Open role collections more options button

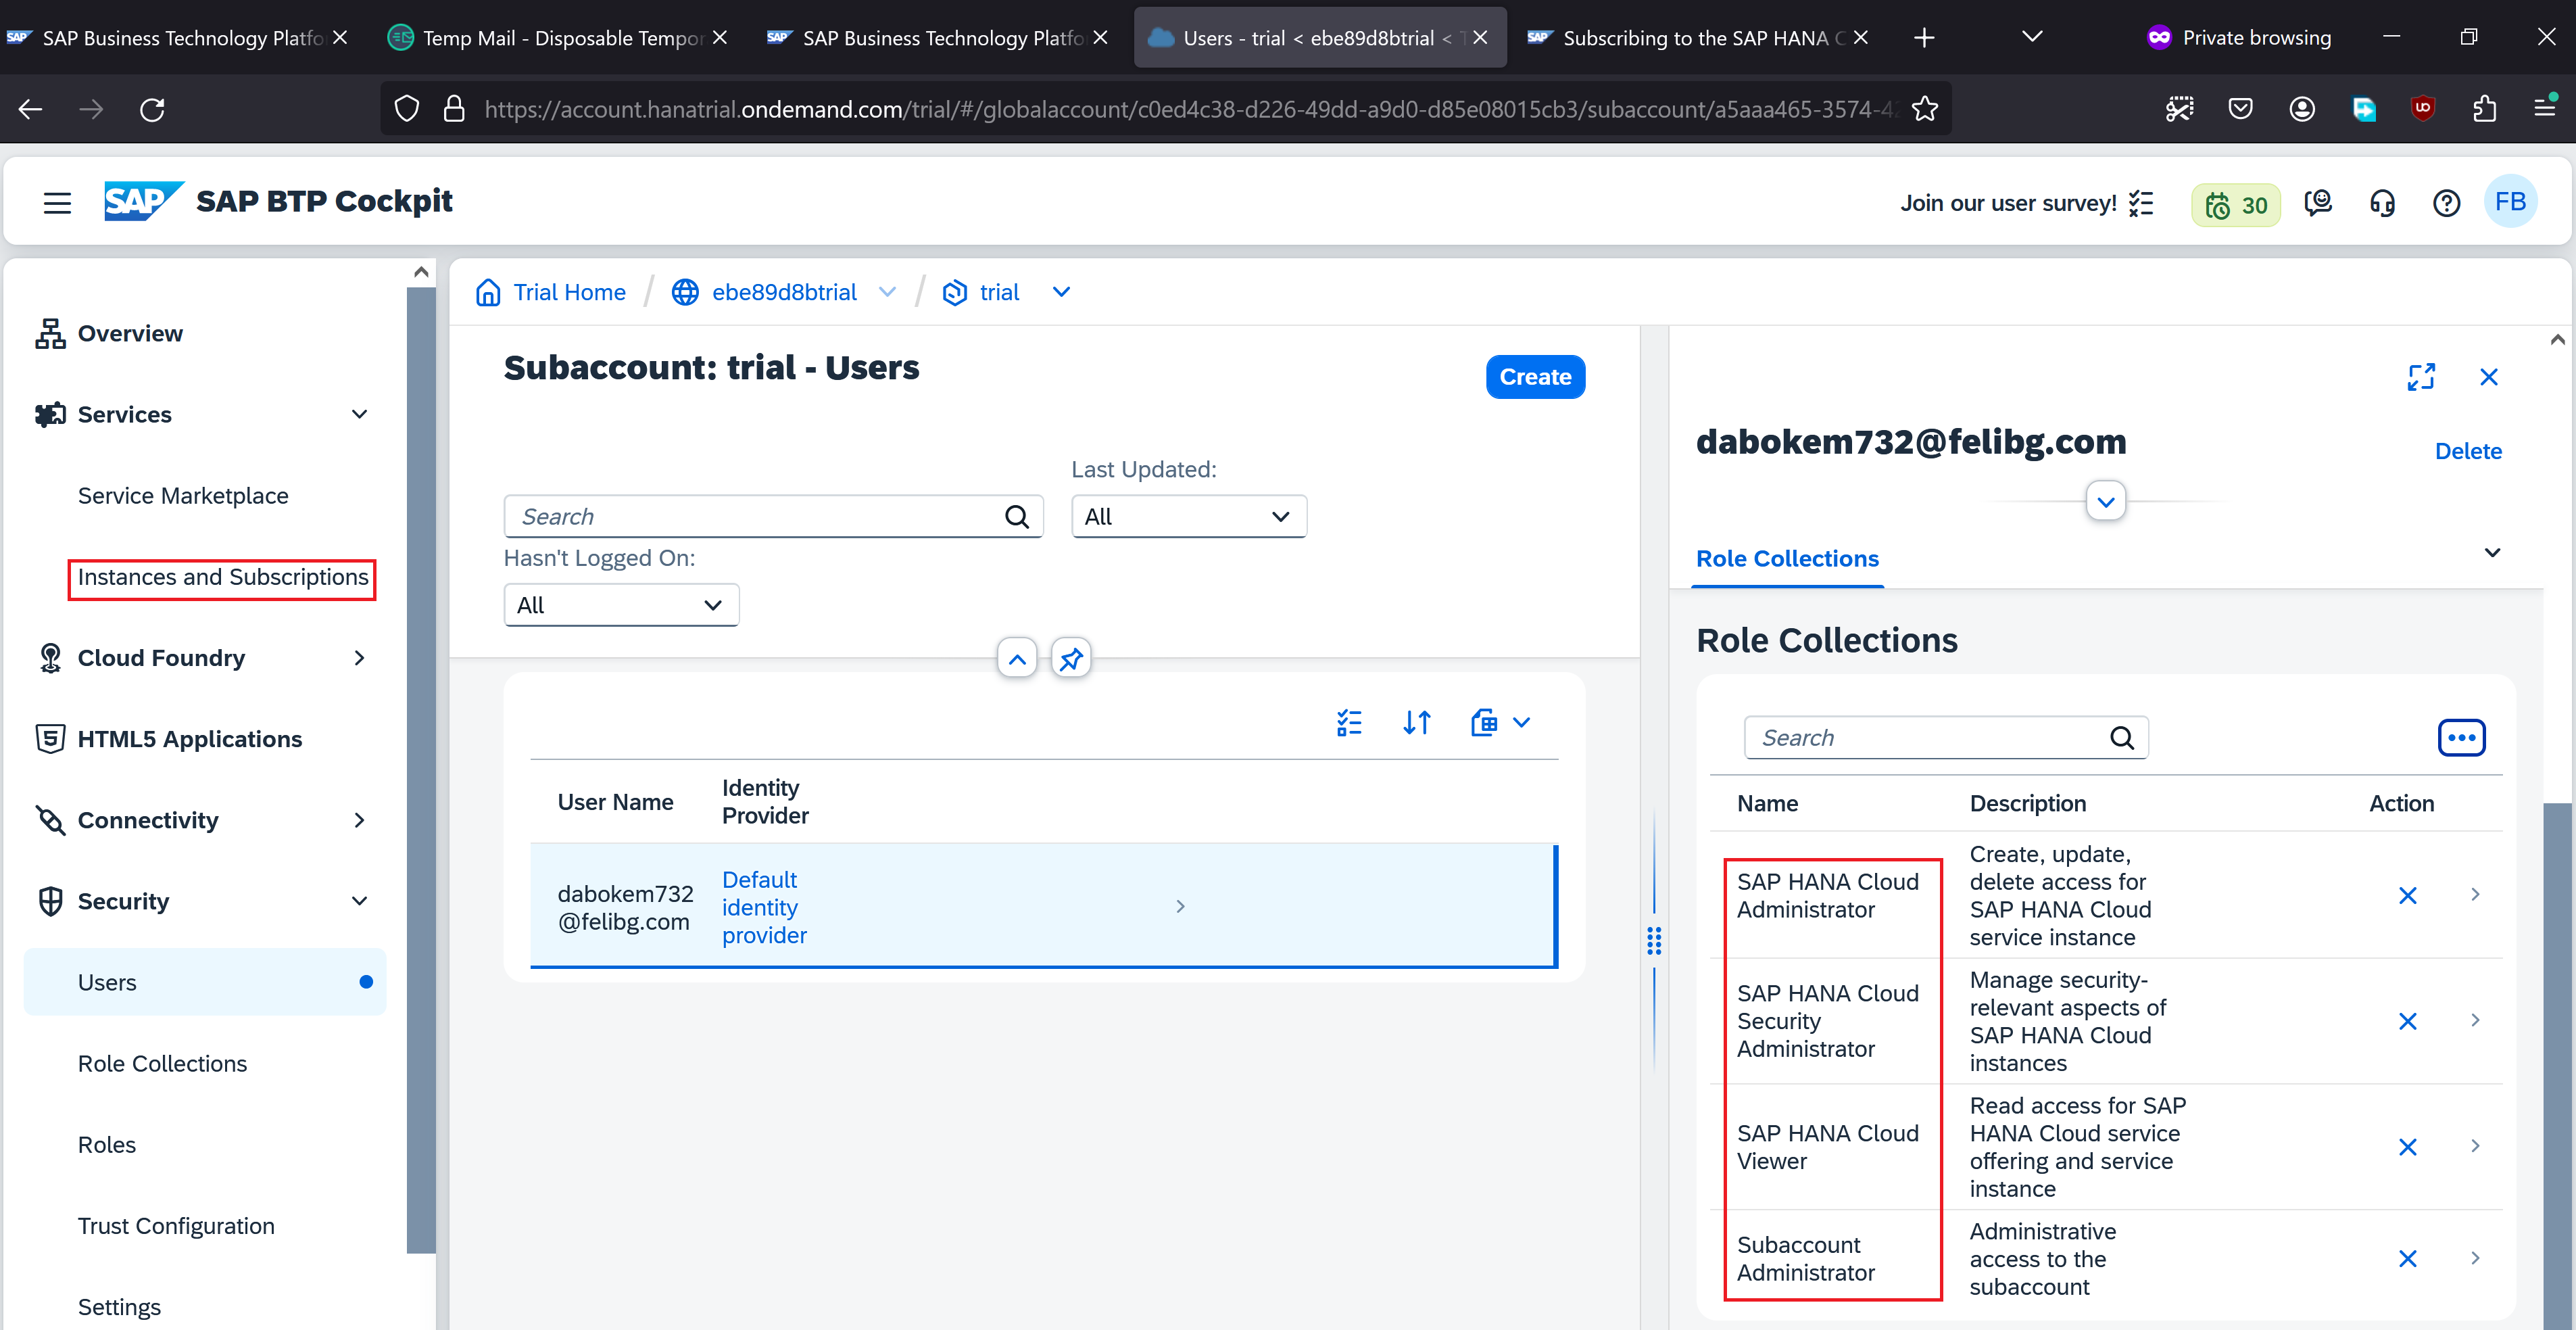2461,738
